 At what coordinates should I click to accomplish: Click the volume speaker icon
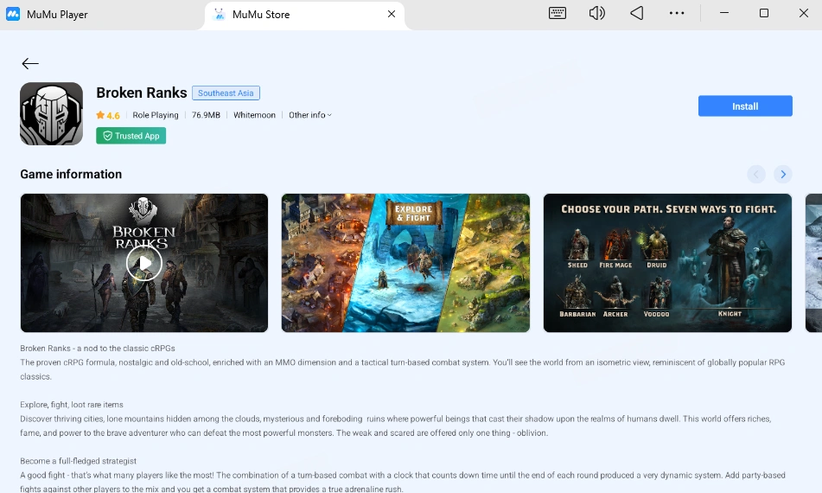point(596,14)
